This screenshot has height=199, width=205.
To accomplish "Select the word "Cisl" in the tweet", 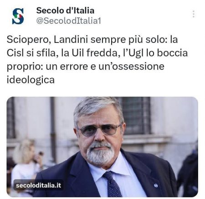I will [15, 53].
